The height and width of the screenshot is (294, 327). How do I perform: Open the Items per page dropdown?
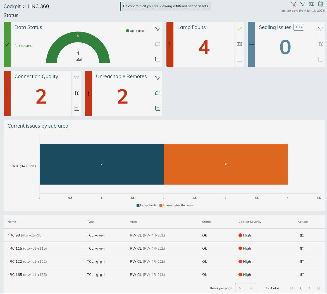[246, 288]
